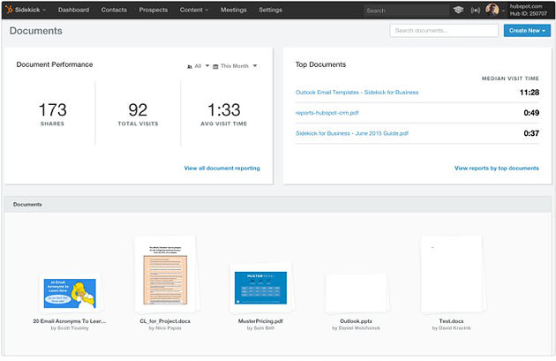This screenshot has height=361, width=556.
Task: Click the Median Visit Time column header
Action: [510, 79]
